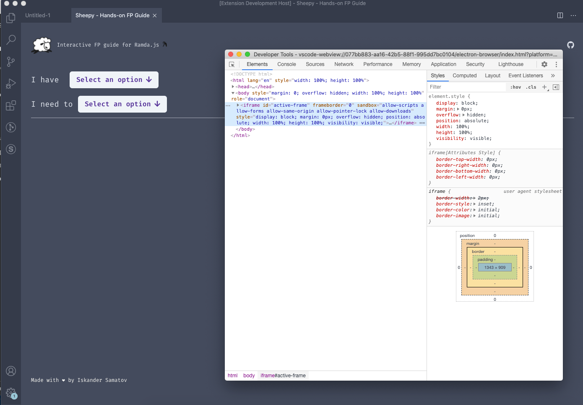Screen dimensions: 583x405
Task: Expand the overflow shorthand property
Action: point(464,115)
